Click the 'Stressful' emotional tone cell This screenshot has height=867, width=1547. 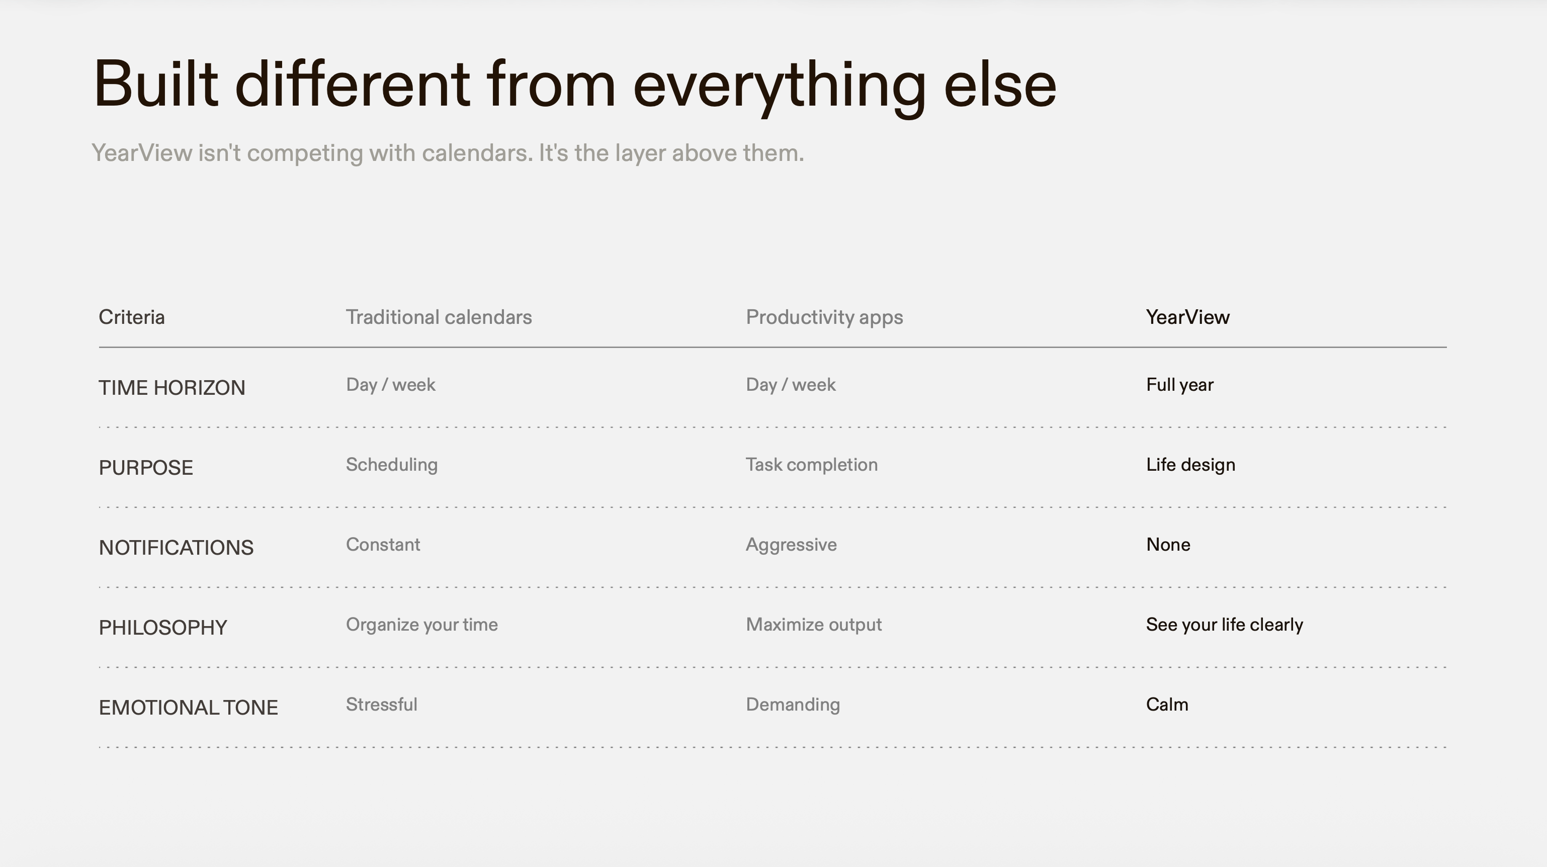[x=381, y=704]
